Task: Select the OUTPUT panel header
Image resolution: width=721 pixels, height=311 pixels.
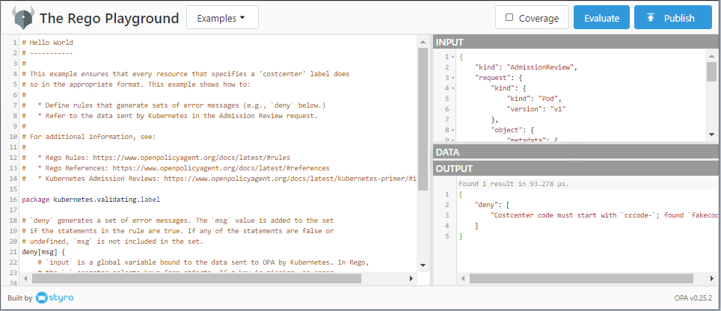Action: coord(577,168)
